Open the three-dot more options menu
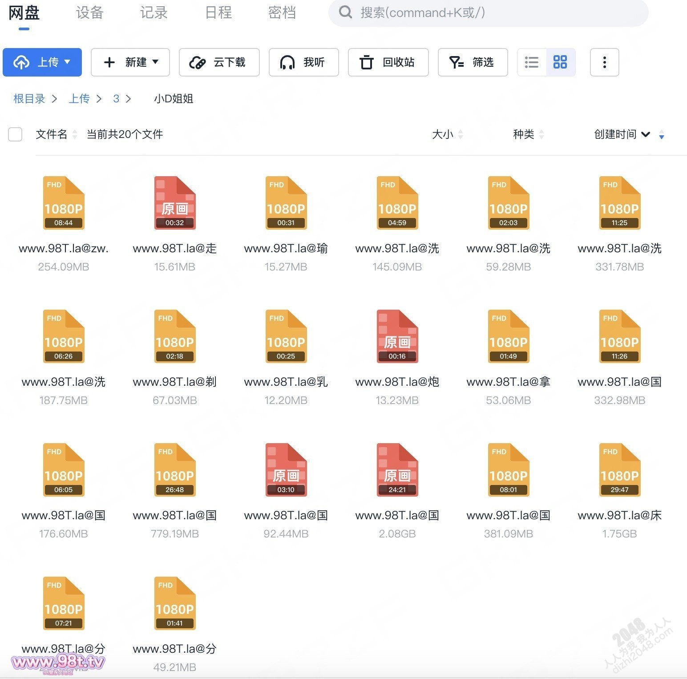This screenshot has height=679, width=687. [x=604, y=62]
